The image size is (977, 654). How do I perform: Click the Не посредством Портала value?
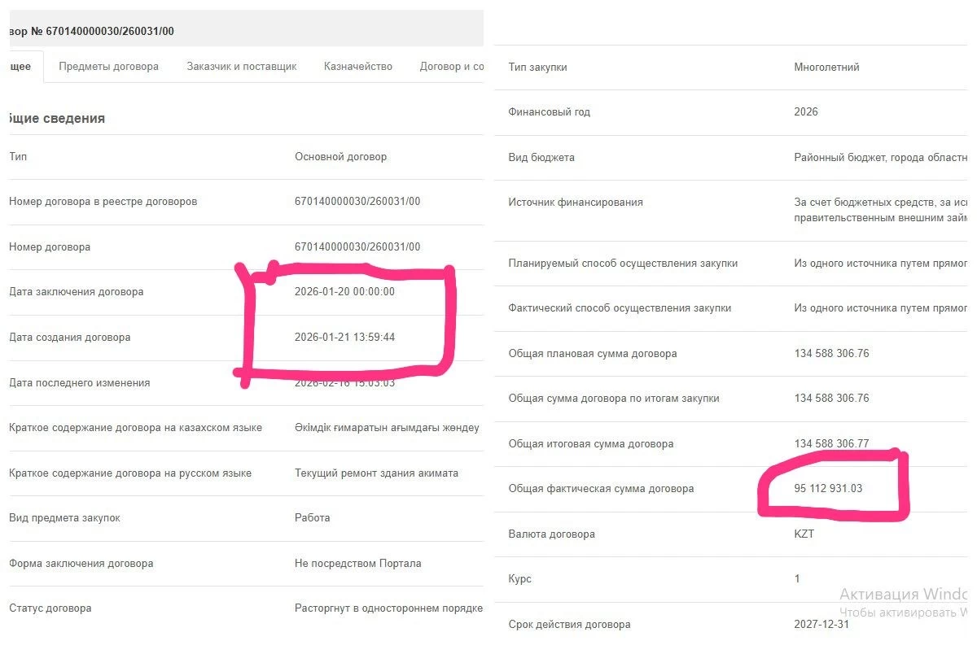click(357, 564)
